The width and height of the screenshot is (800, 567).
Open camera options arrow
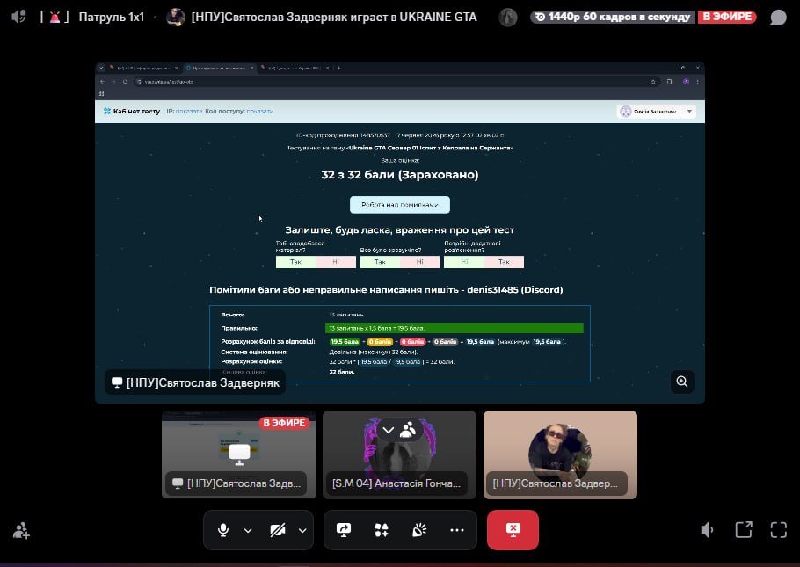pyautogui.click(x=302, y=530)
